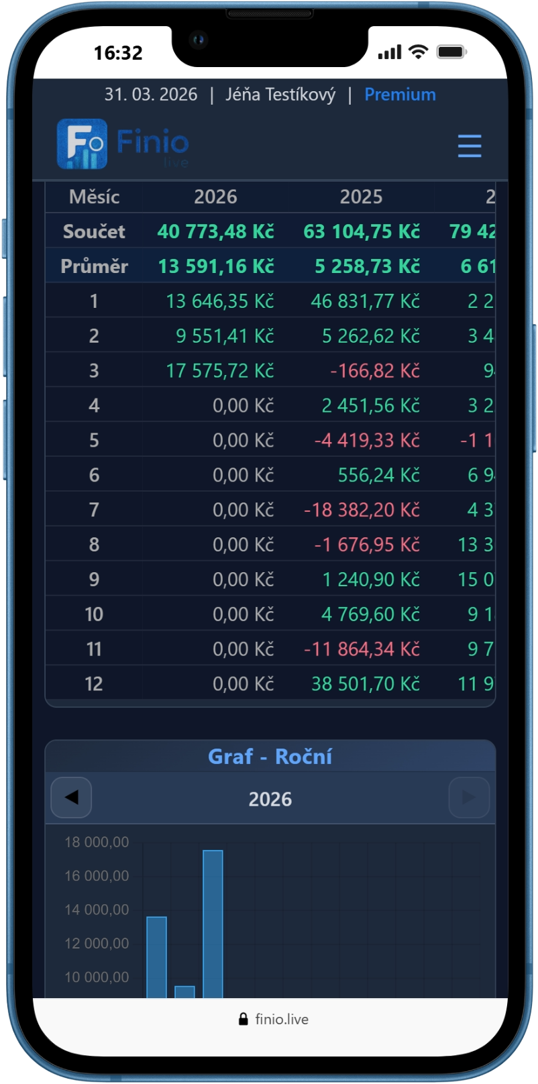Click the Finio live logo
The height and width of the screenshot is (1084, 538).
click(123, 144)
